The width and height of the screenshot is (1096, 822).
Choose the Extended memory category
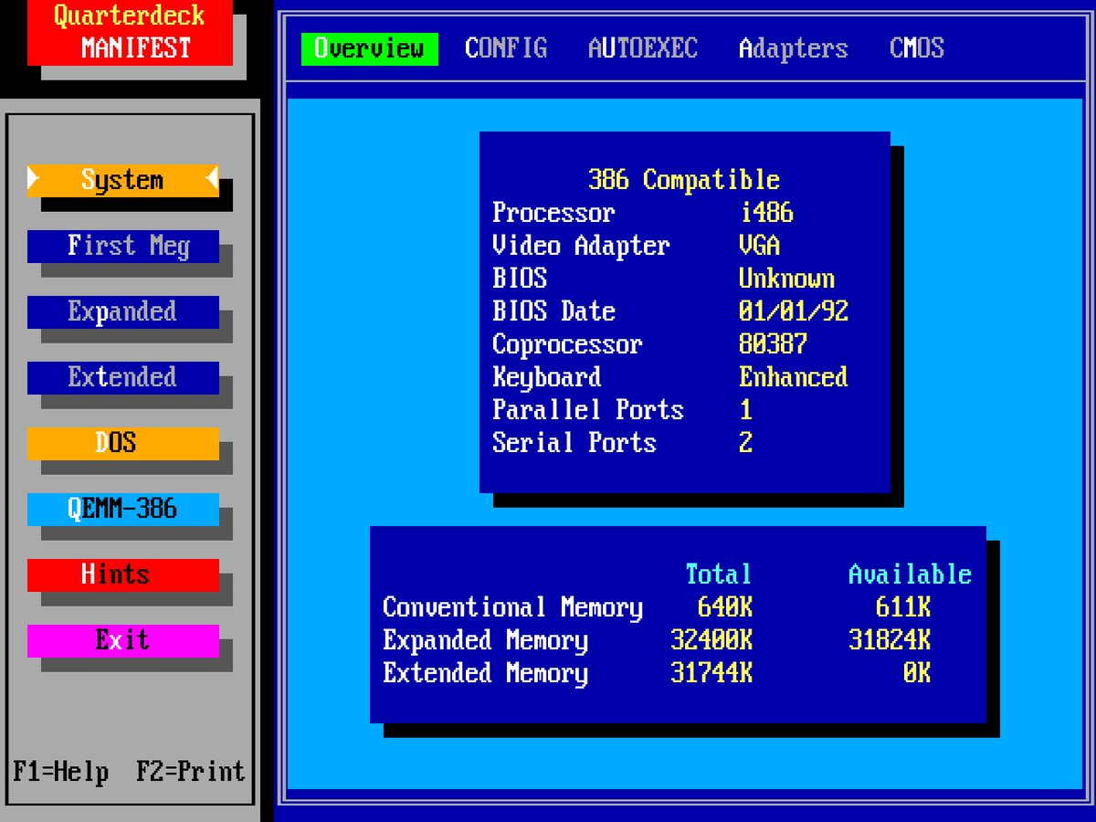click(123, 378)
